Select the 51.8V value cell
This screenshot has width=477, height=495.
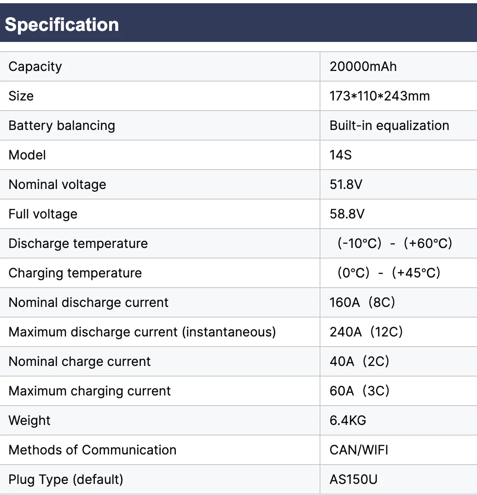pos(346,184)
